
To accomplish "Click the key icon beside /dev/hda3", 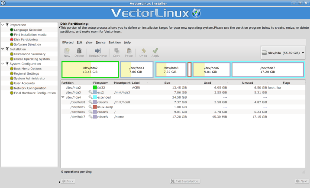I will 91,92.
